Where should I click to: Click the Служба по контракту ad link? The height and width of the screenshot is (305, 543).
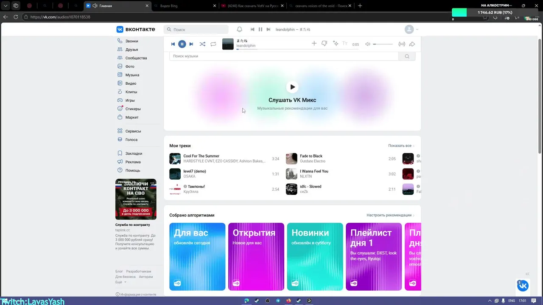(132, 225)
